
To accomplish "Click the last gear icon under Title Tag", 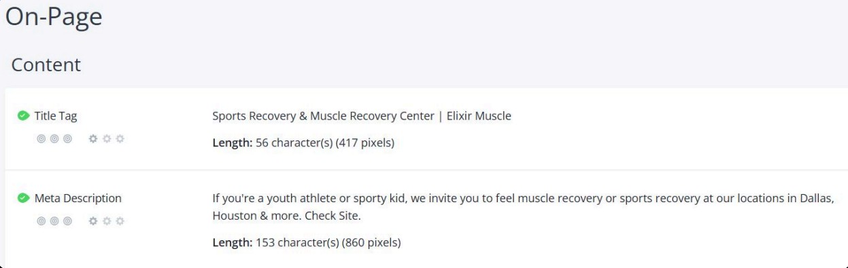I will click(x=120, y=138).
